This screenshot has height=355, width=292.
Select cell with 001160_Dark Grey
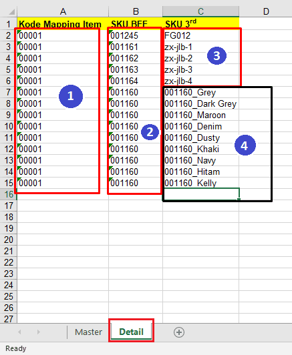pos(200,103)
